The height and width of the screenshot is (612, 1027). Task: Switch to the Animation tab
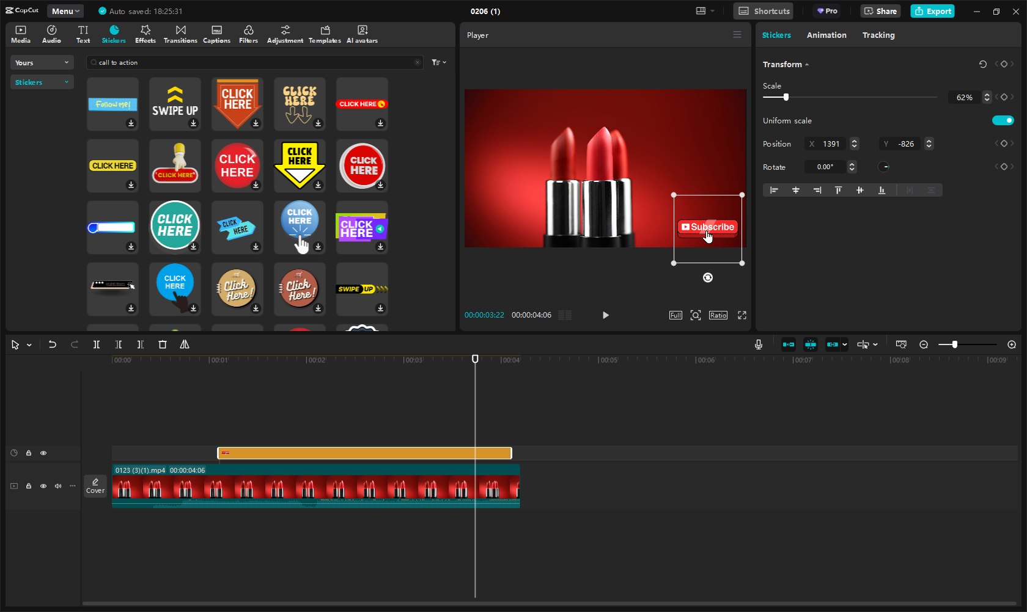(x=826, y=35)
